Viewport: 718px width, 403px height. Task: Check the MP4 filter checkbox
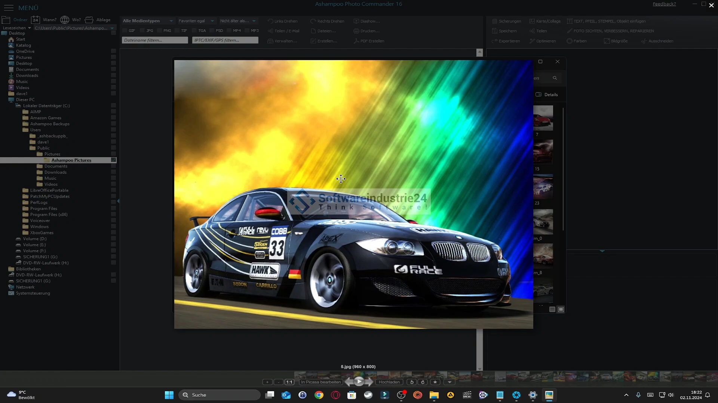coord(229,31)
